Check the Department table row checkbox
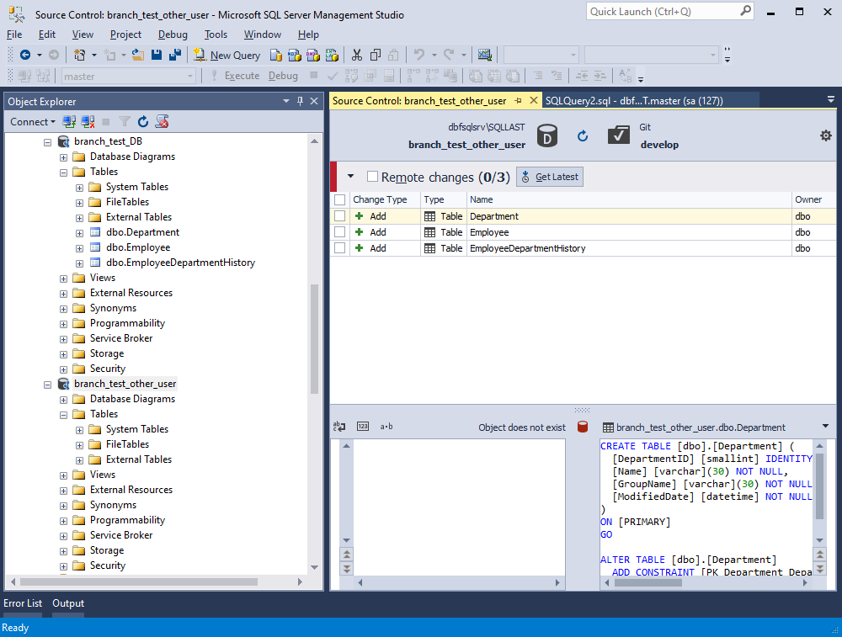Image resolution: width=842 pixels, height=637 pixels. click(339, 215)
